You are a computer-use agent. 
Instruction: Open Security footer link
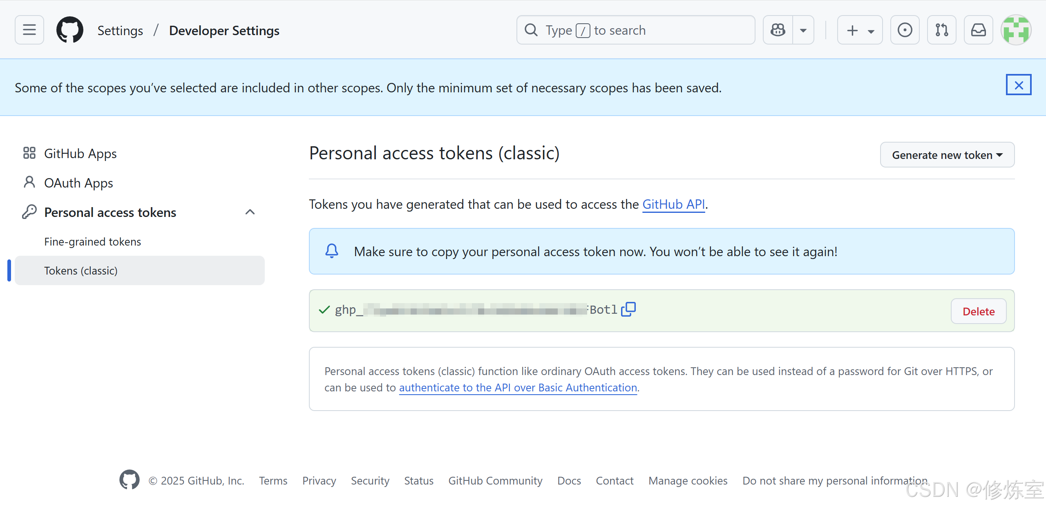click(370, 481)
